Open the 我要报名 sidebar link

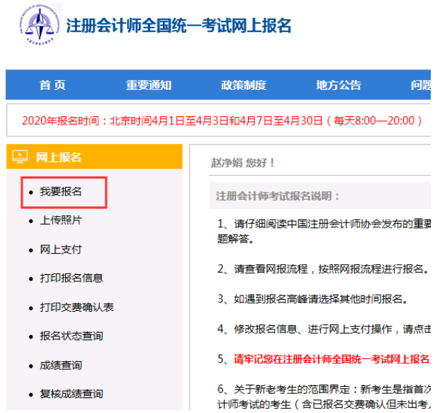click(61, 192)
